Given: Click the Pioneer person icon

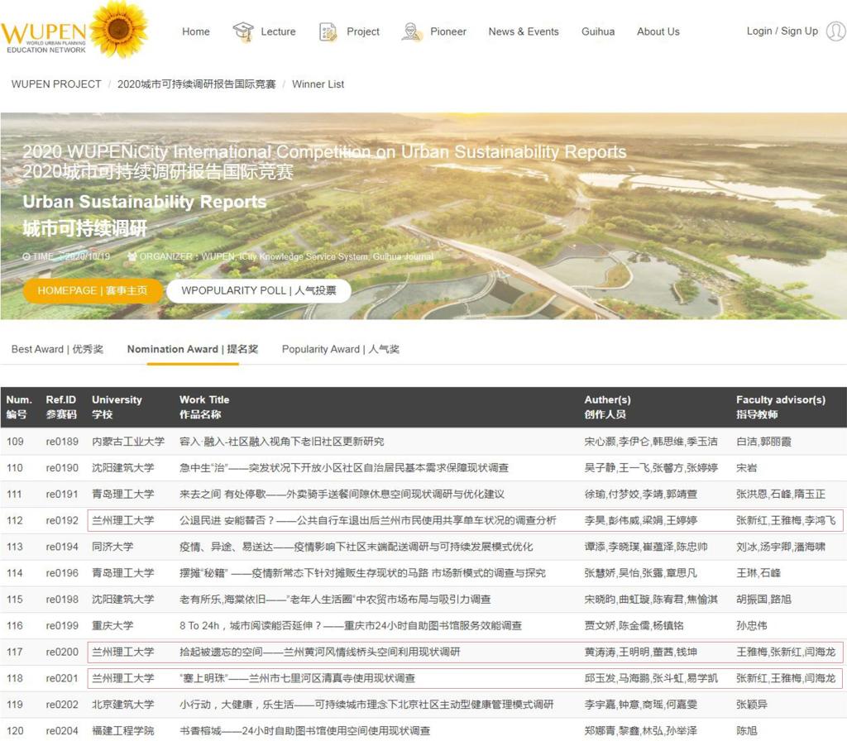Looking at the screenshot, I should (x=412, y=31).
